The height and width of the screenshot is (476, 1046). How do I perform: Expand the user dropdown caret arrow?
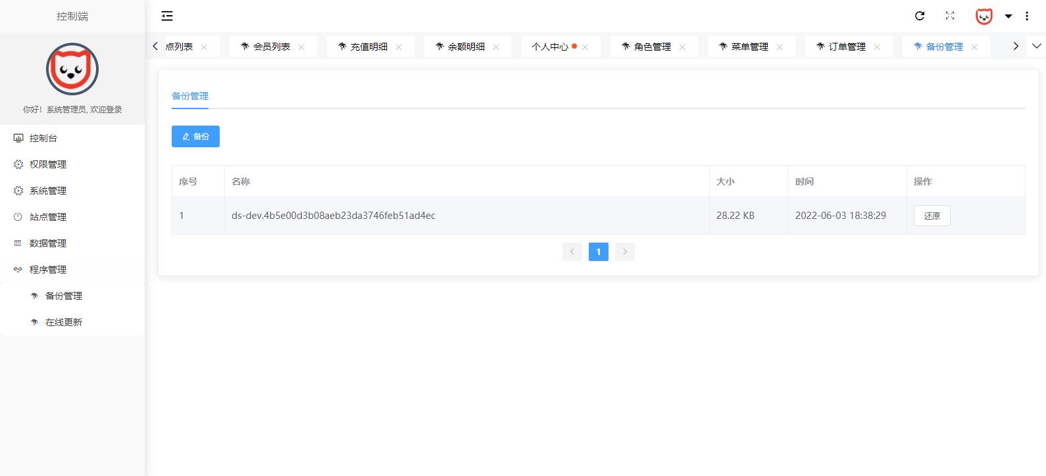point(1008,16)
